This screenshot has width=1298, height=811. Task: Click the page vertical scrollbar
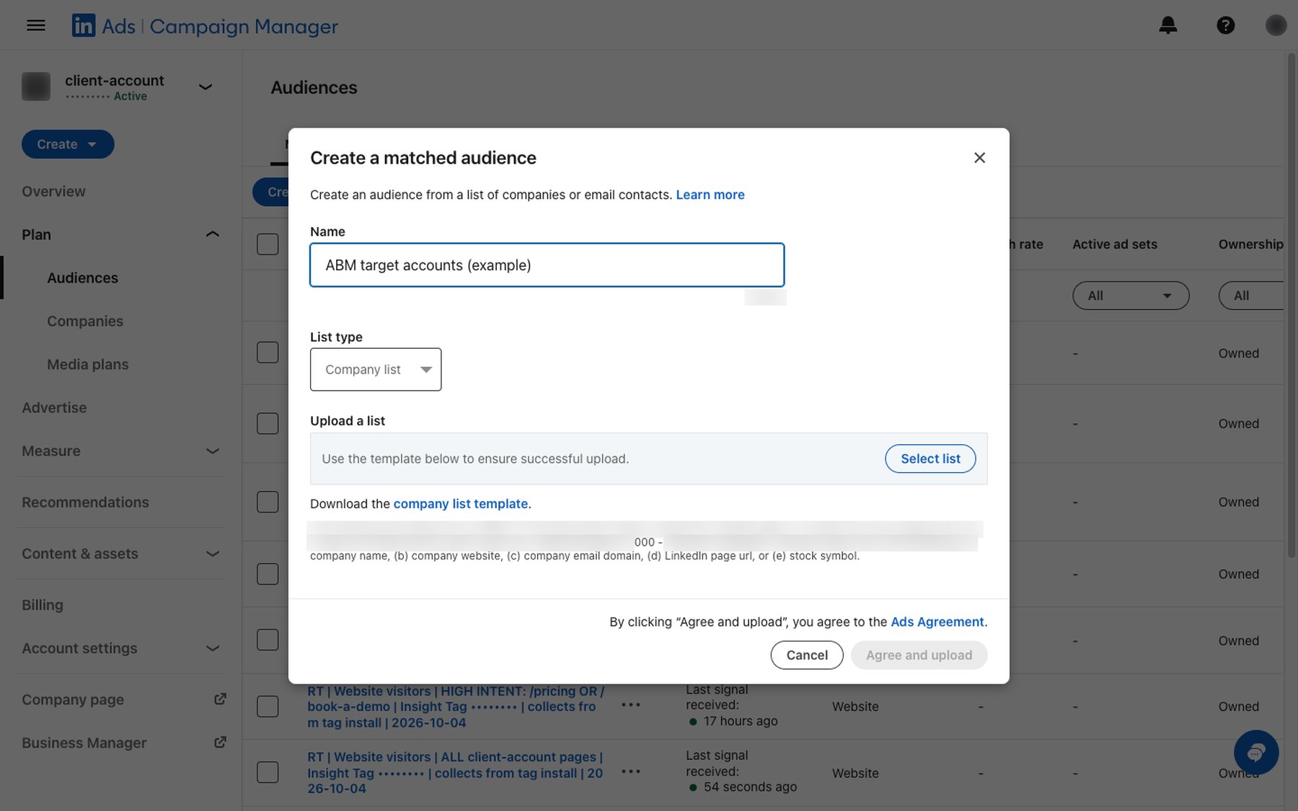[x=1291, y=306]
